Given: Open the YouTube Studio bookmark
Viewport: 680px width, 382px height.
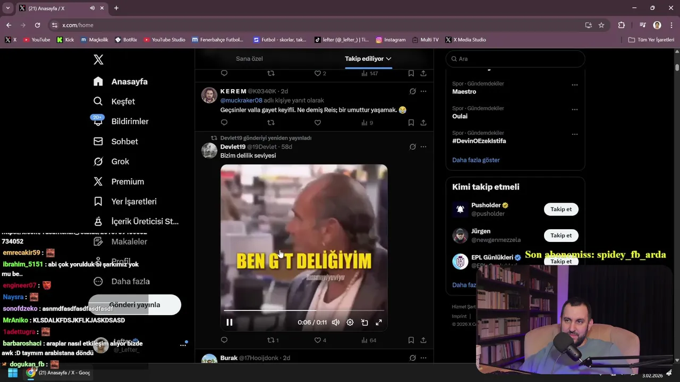Looking at the screenshot, I should [165, 40].
